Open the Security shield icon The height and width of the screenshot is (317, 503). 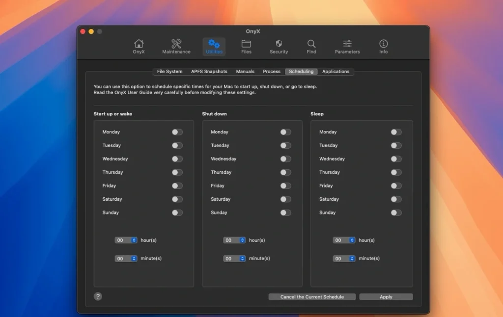point(279,47)
